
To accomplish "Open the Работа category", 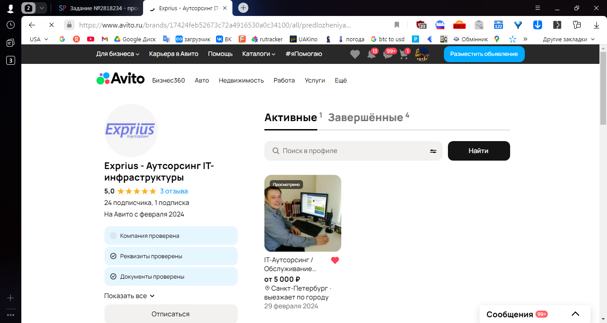I will [284, 80].
